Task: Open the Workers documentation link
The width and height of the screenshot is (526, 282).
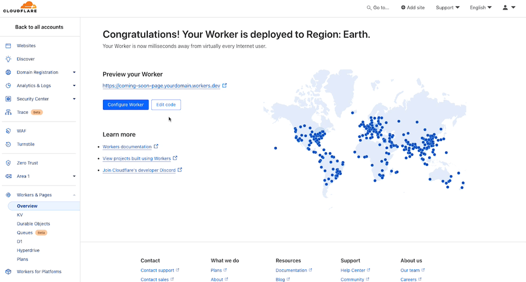Action: pyautogui.click(x=127, y=147)
